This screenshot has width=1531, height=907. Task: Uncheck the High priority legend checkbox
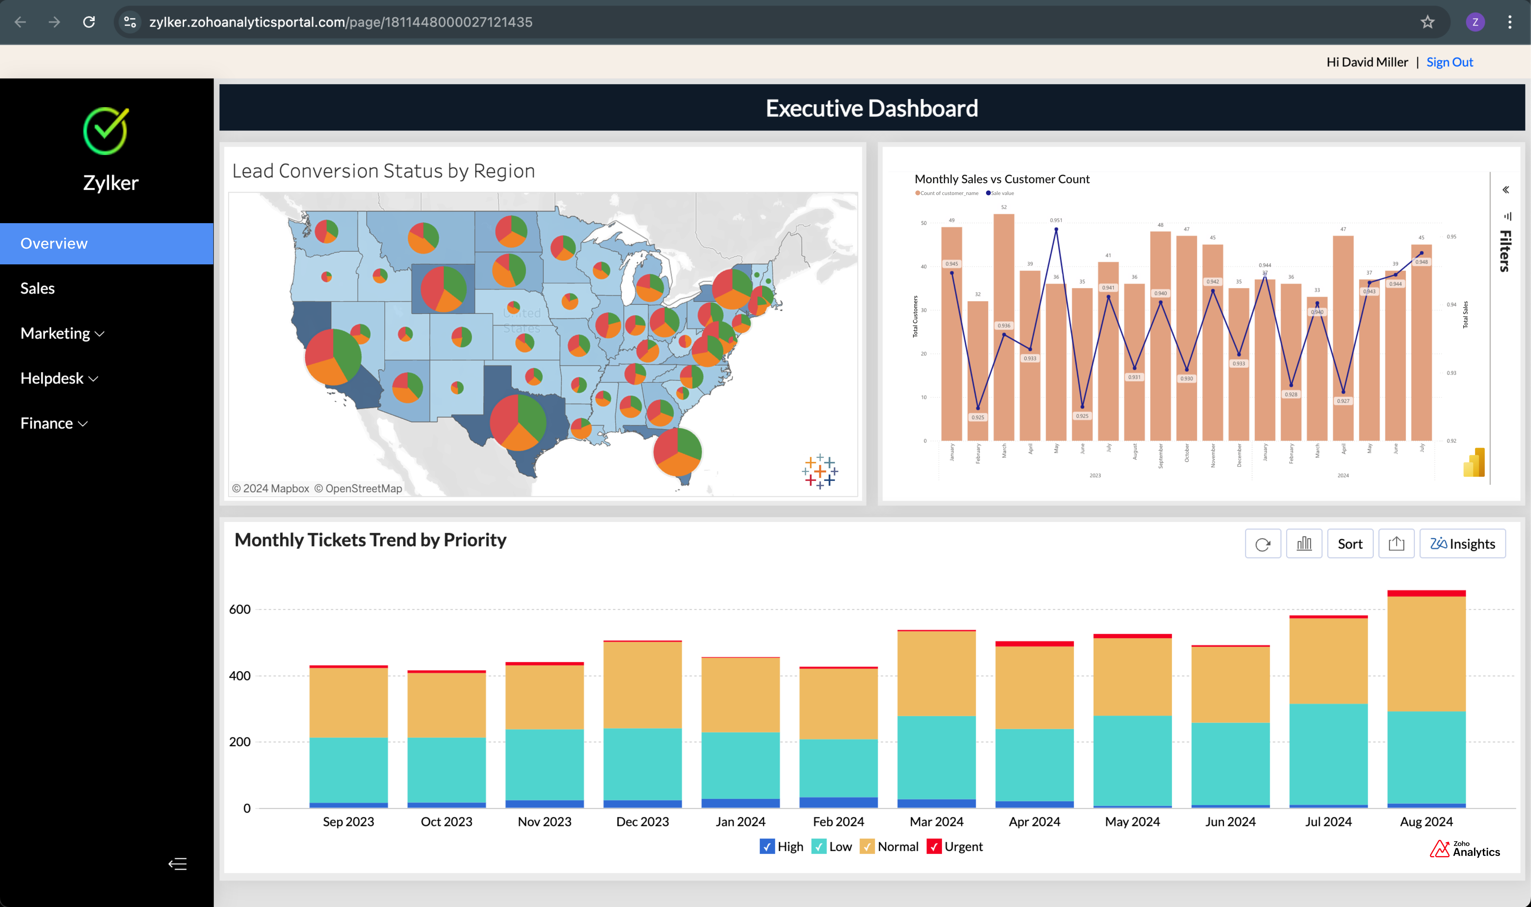tap(767, 846)
